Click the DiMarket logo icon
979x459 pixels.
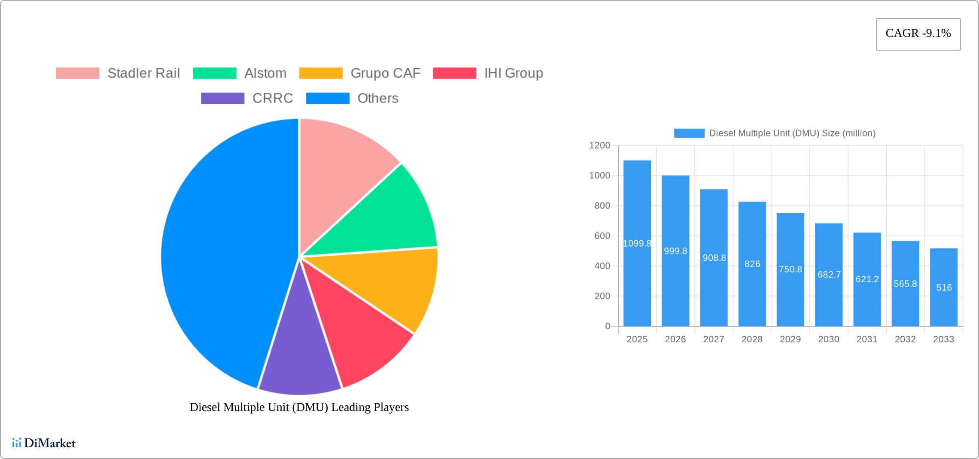tap(18, 443)
